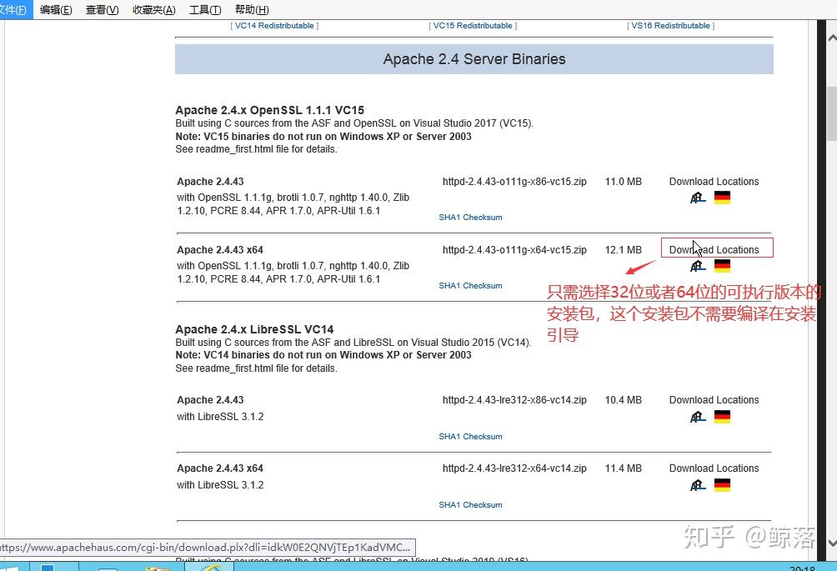Open SHA1 Checksum for httpd-2.4.43-o111g-x86-vc15.zip
Viewport: 837px width, 571px height.
point(470,217)
